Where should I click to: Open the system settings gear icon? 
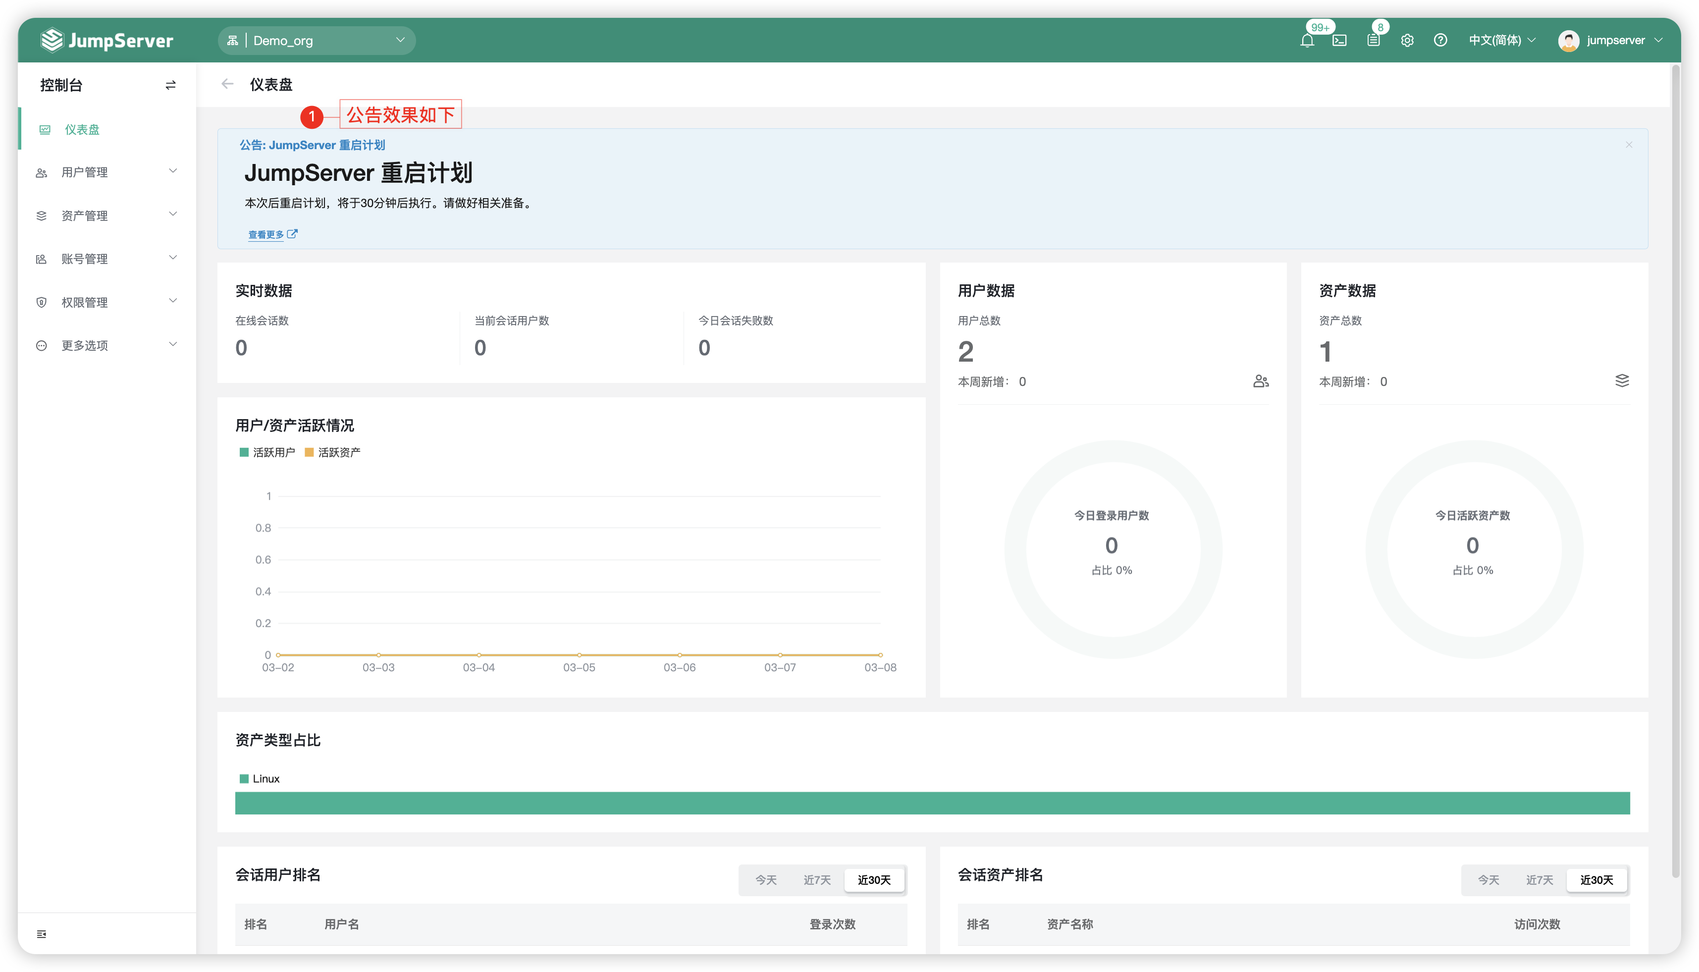pyautogui.click(x=1407, y=40)
